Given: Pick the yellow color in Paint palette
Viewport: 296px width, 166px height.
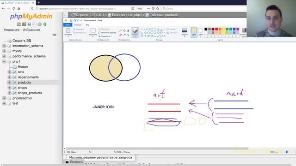Looking at the screenshot, I should pos(224,29).
